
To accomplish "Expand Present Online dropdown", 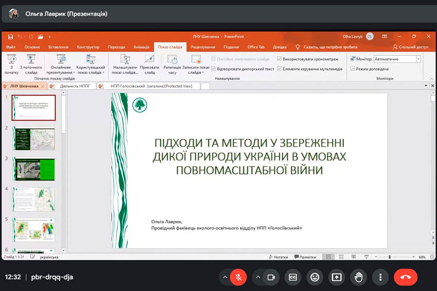I will pos(61,64).
